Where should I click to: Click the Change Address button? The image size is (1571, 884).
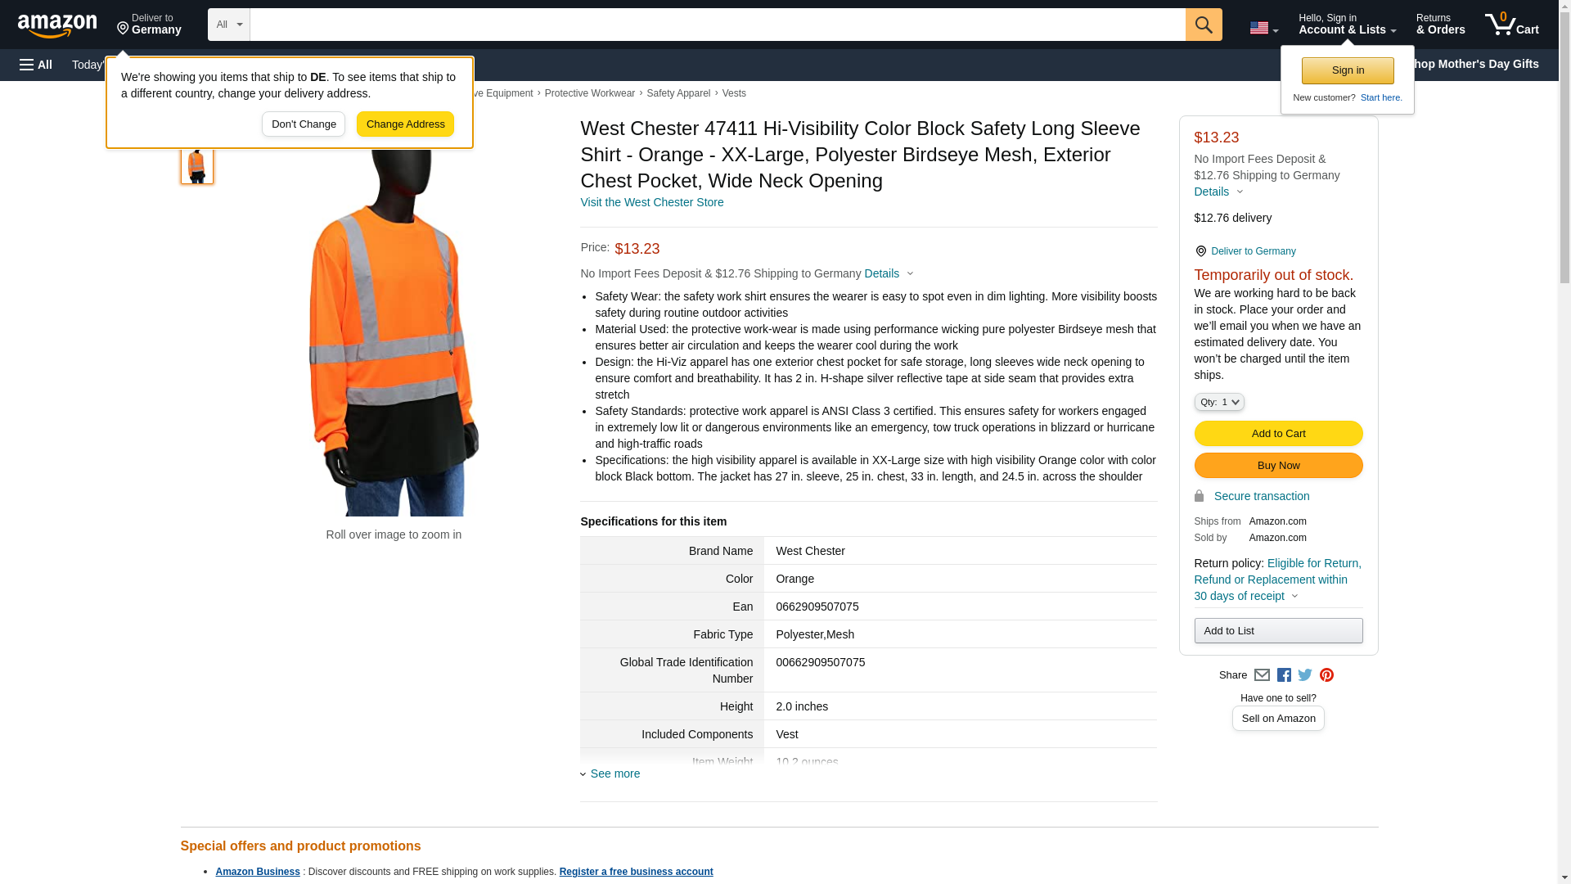tap(405, 124)
